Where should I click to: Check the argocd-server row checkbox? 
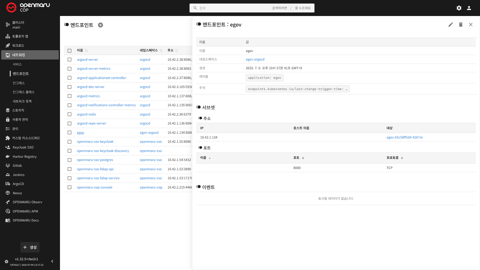pos(69,59)
